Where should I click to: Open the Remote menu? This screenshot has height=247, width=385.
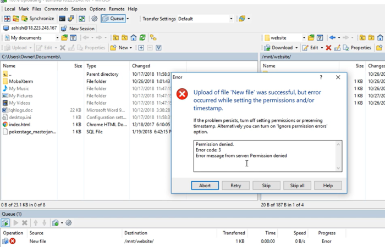point(117,9)
